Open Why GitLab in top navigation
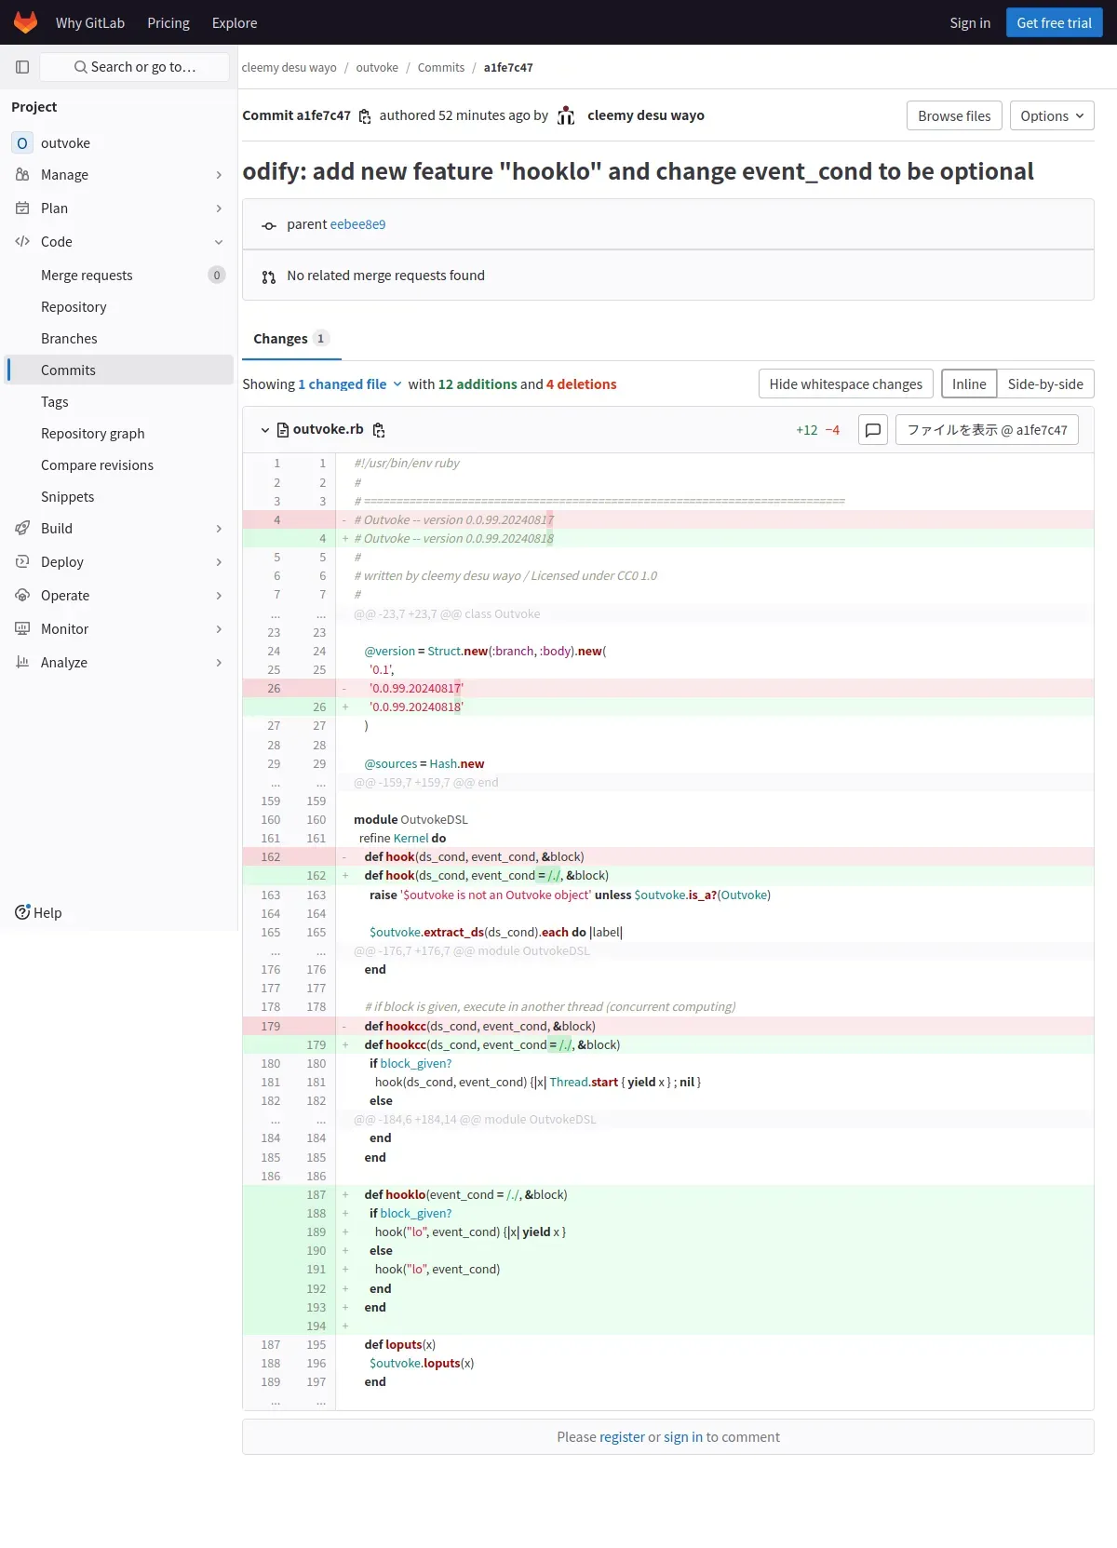The width and height of the screenshot is (1117, 1548). 90,22
